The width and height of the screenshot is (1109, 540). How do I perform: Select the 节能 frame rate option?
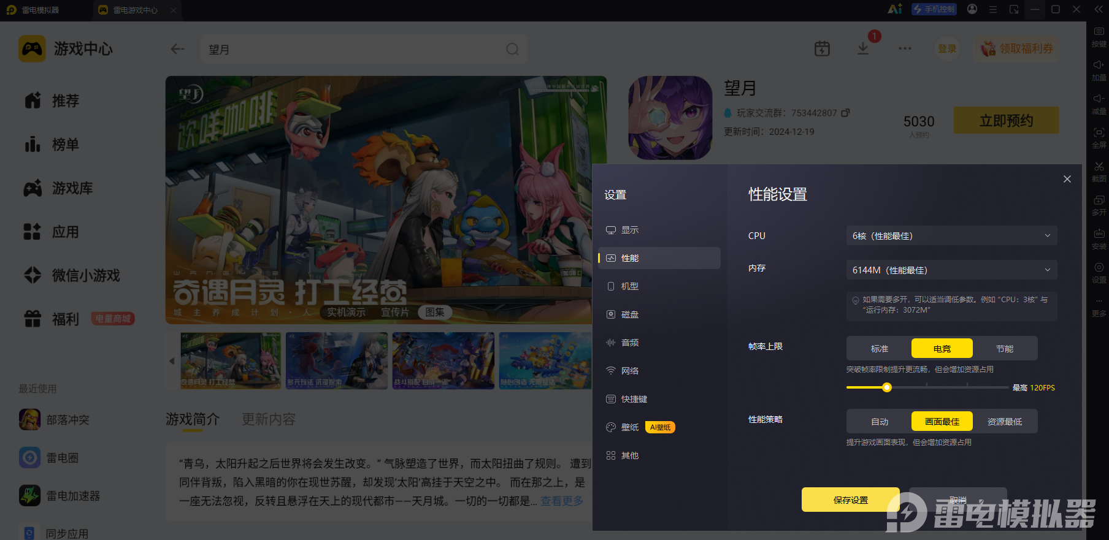coord(1005,349)
